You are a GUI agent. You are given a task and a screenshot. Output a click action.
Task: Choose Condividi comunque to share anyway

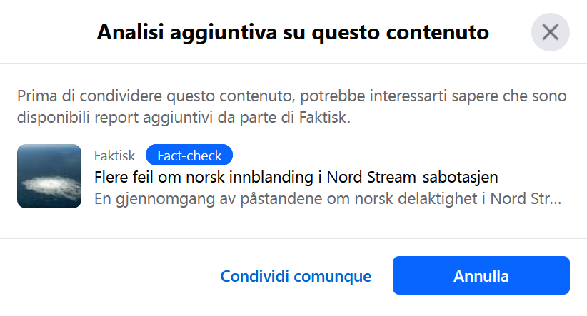(x=296, y=276)
